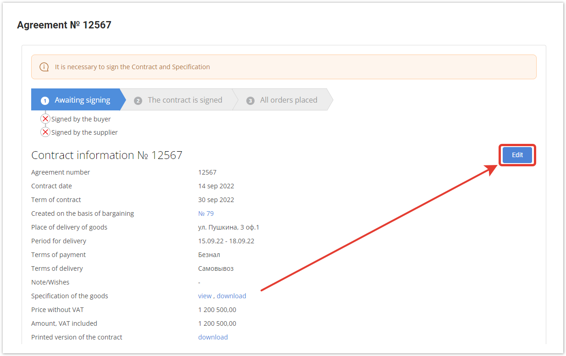Download the specification of the goods
This screenshot has width=566, height=356.
(x=231, y=296)
